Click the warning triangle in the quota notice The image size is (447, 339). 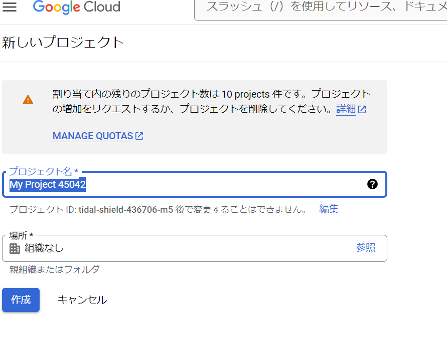pos(28,99)
